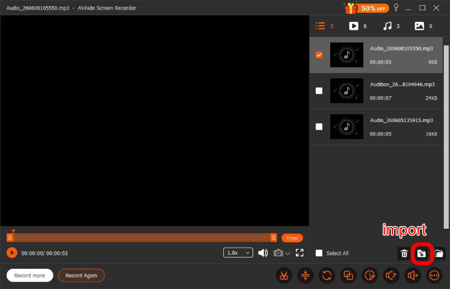Open the 1.0x playback speed dropdown
Screen dimensions: 450x289
(x=238, y=253)
